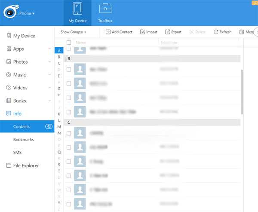Select Contacts under Info

coord(27,126)
